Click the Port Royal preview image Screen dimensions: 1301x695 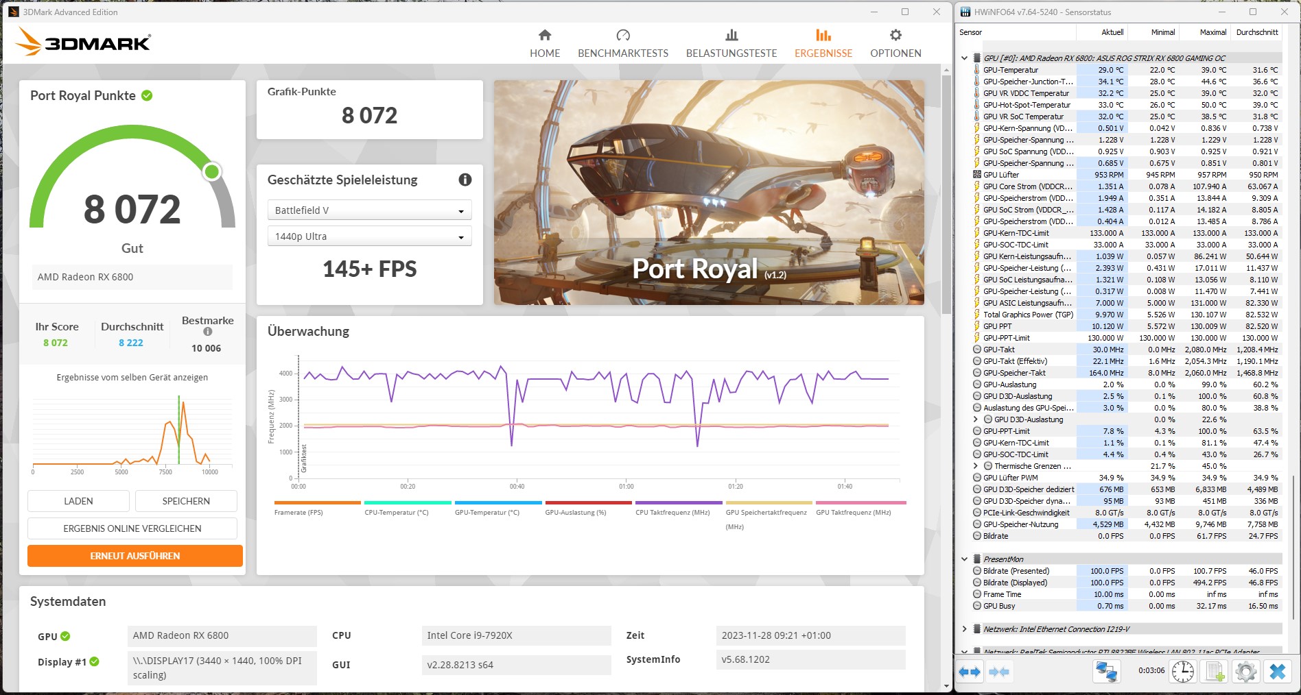tap(709, 193)
